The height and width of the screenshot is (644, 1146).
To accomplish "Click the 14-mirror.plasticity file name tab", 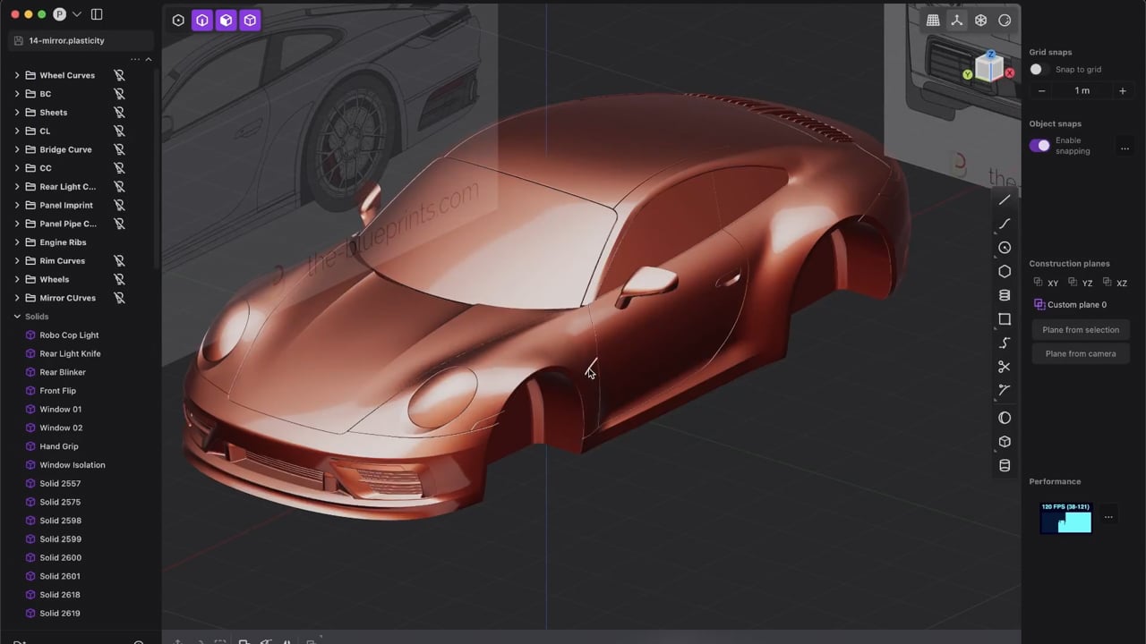I will [67, 40].
